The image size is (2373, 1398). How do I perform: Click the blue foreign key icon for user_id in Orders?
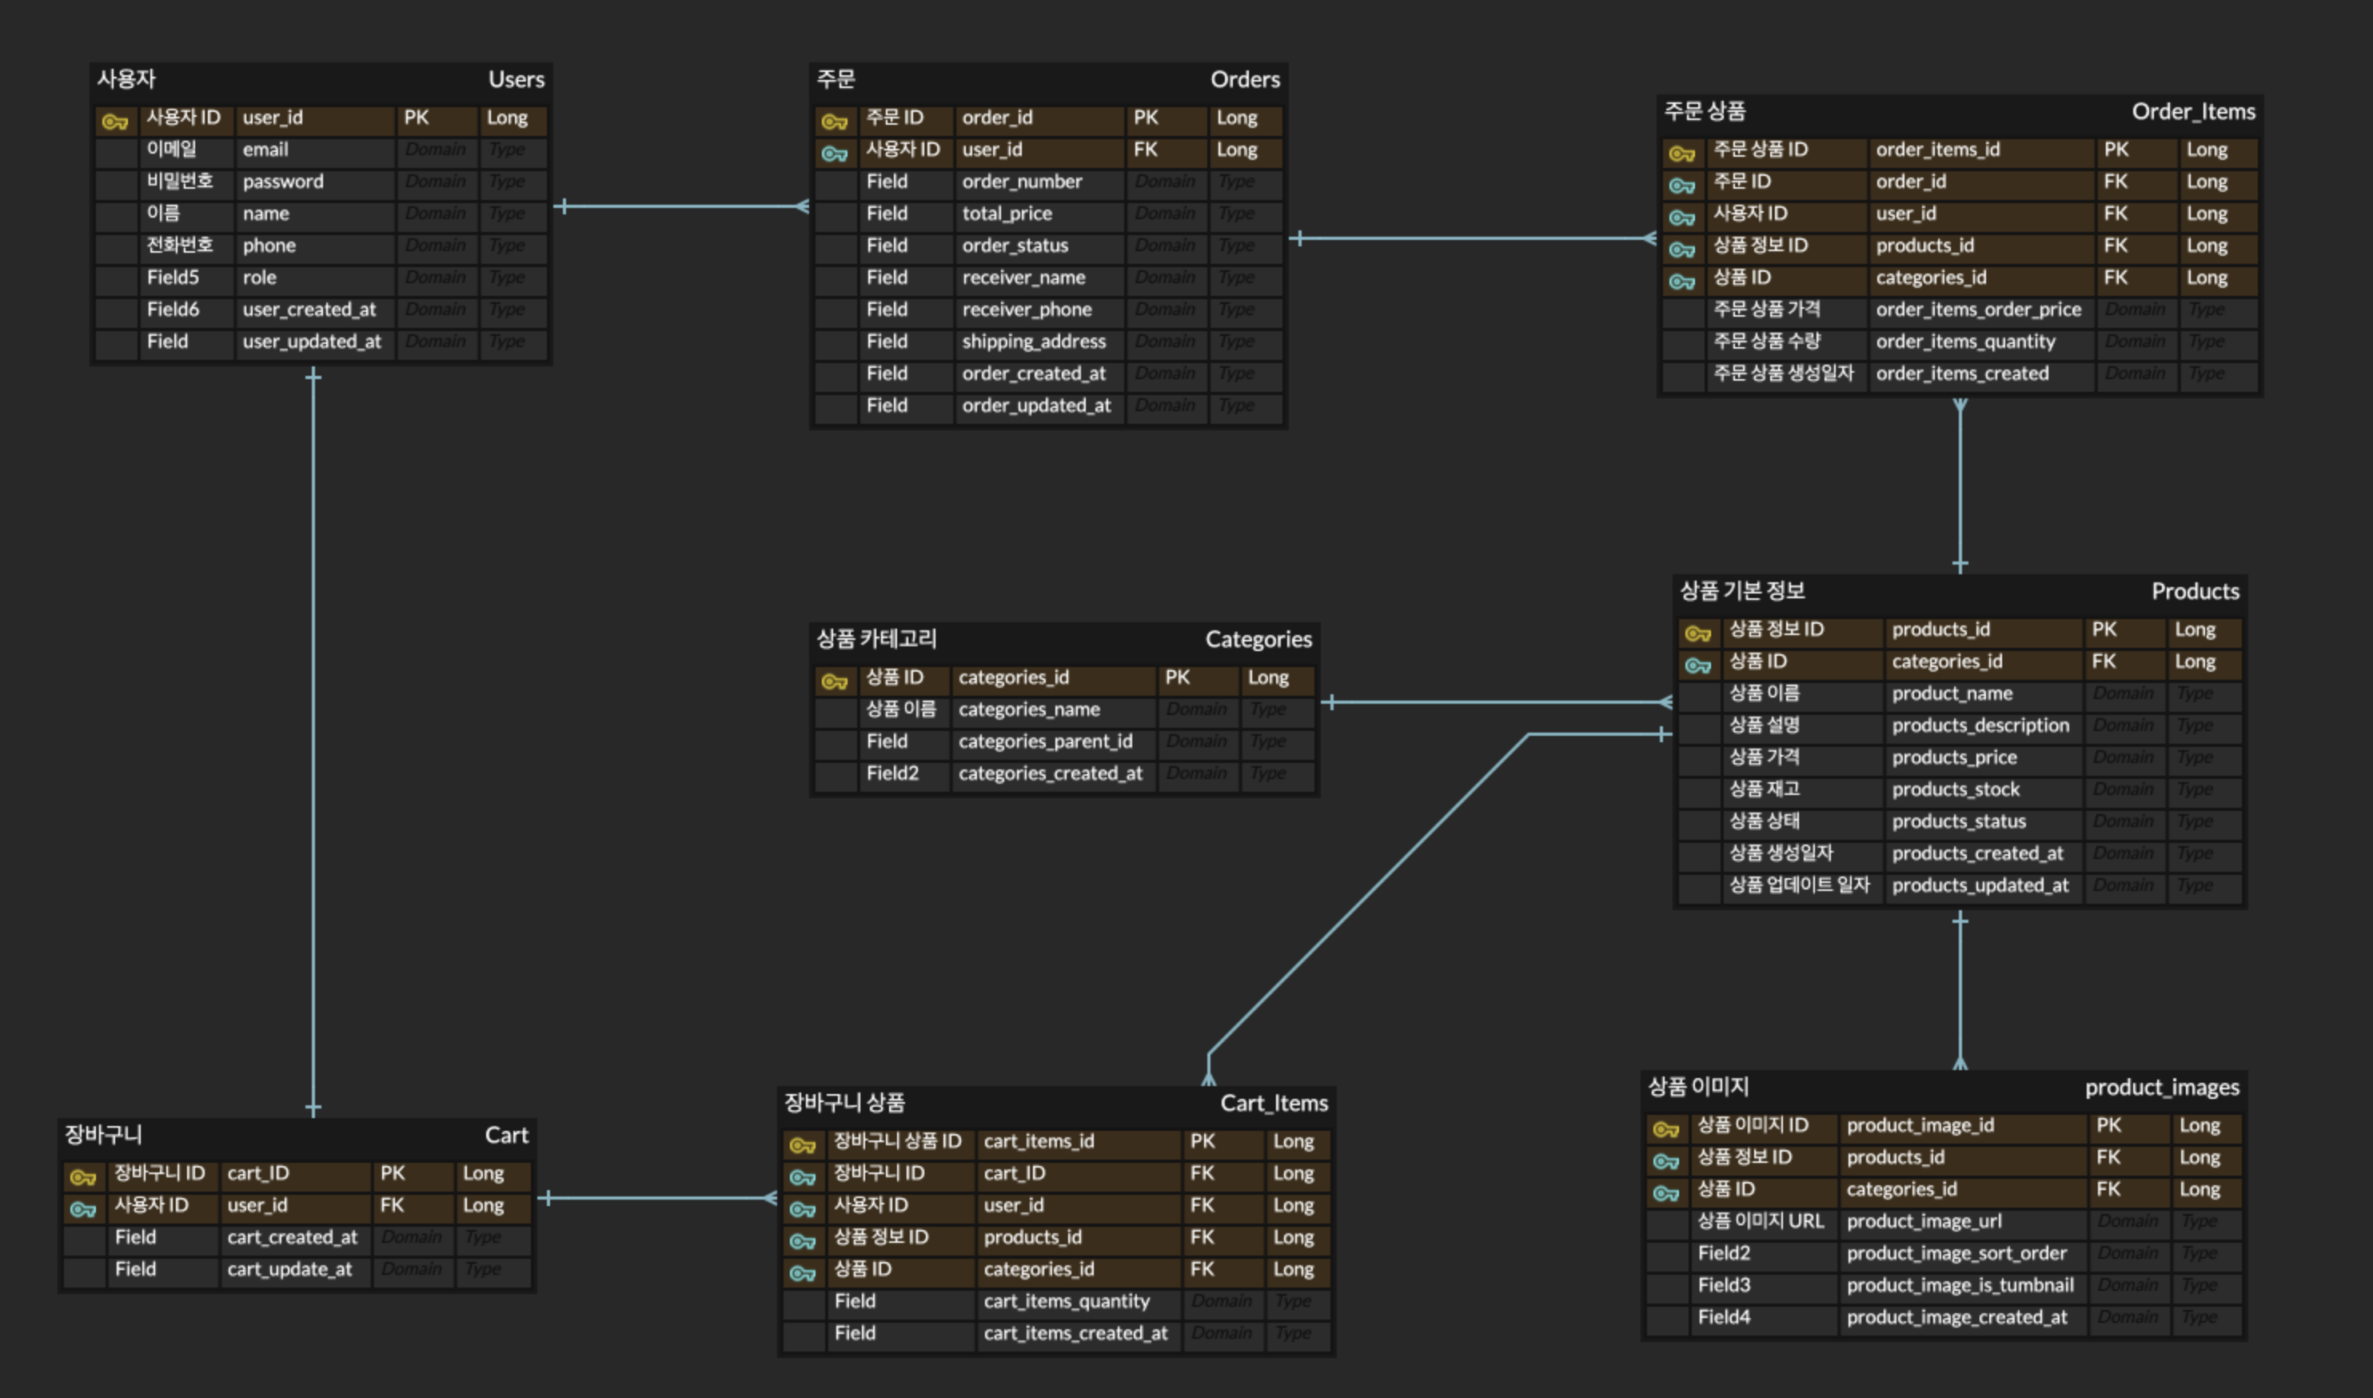point(835,153)
